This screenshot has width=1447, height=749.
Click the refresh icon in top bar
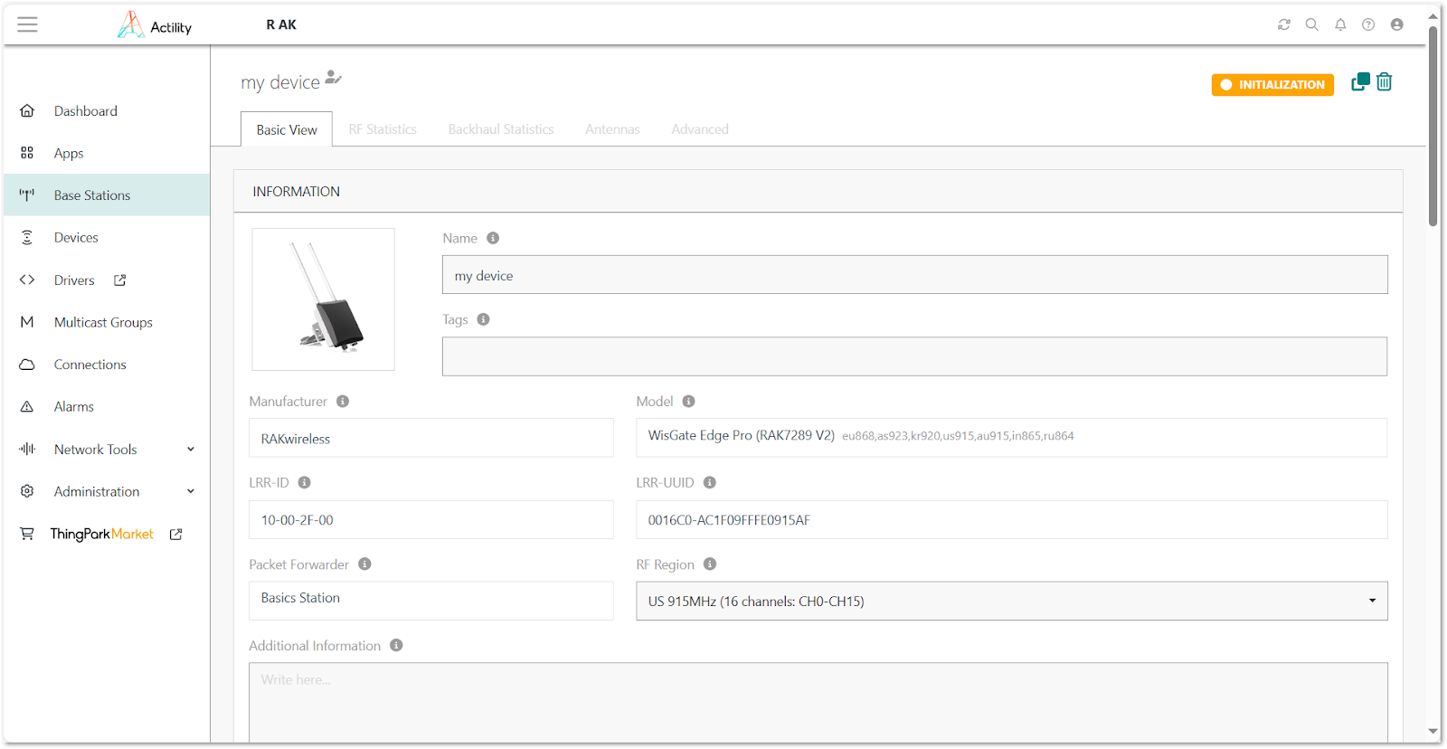coord(1283,24)
